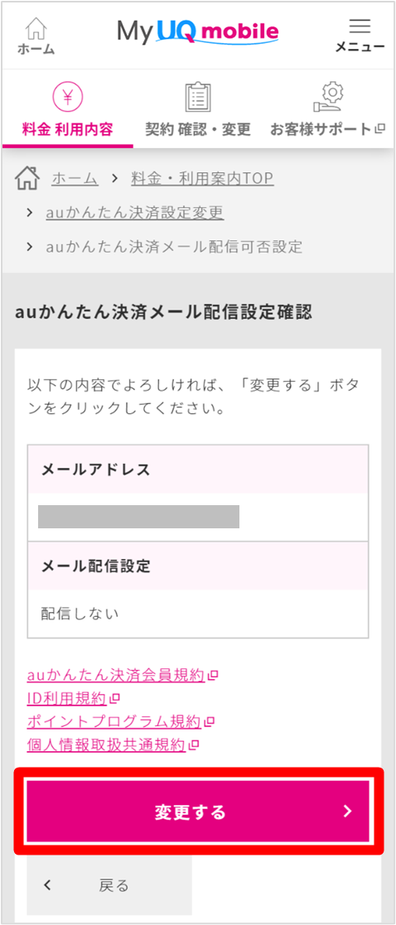
Task: Select the clipboard 契約 確認・変更 icon
Action: [x=198, y=98]
